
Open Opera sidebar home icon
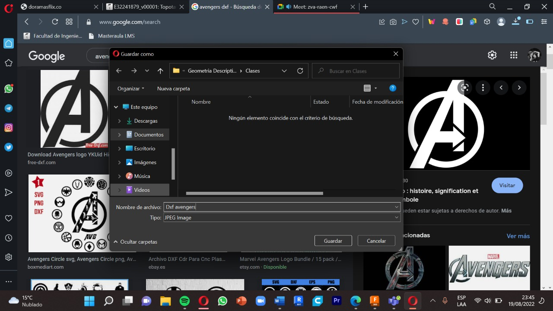(x=9, y=43)
